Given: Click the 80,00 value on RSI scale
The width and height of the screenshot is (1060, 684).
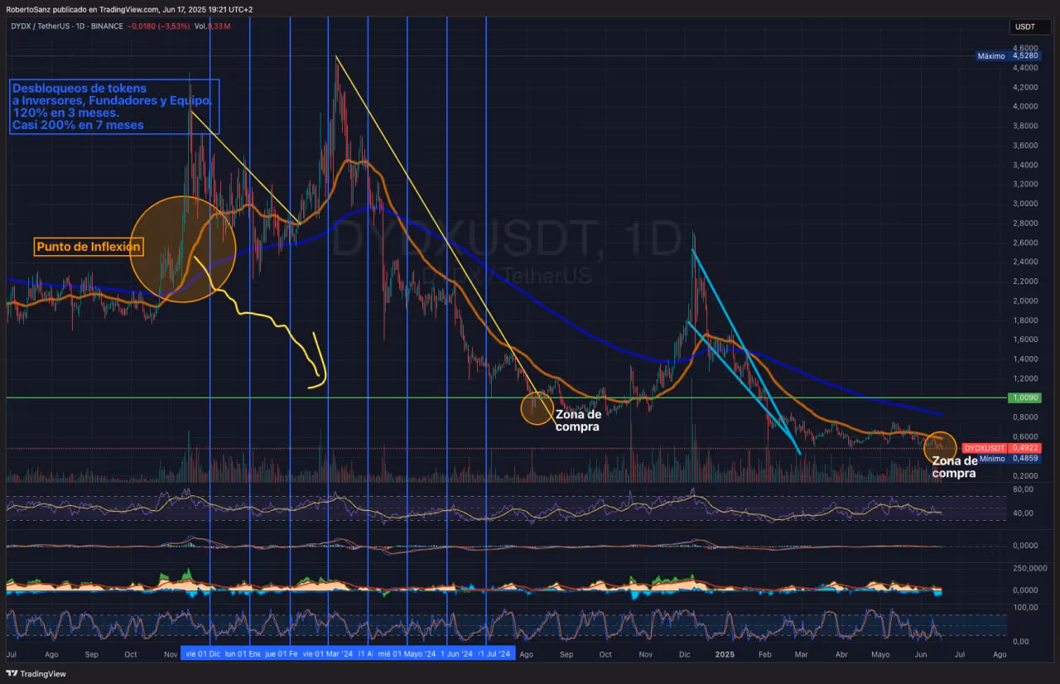Looking at the screenshot, I should click(1024, 489).
